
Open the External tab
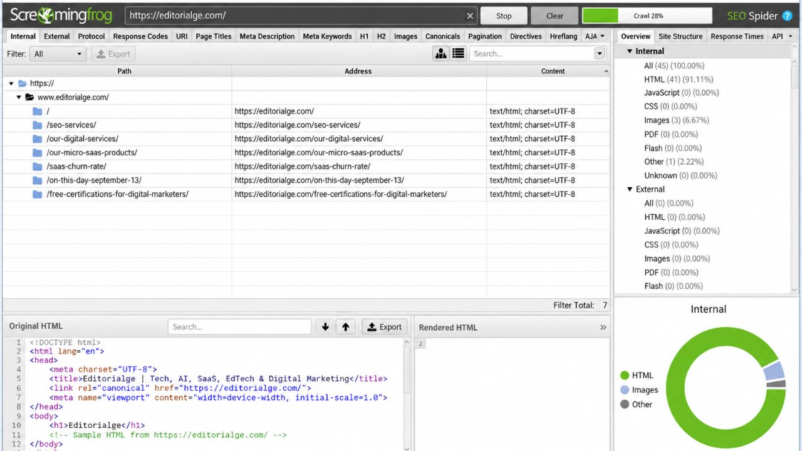click(x=57, y=36)
